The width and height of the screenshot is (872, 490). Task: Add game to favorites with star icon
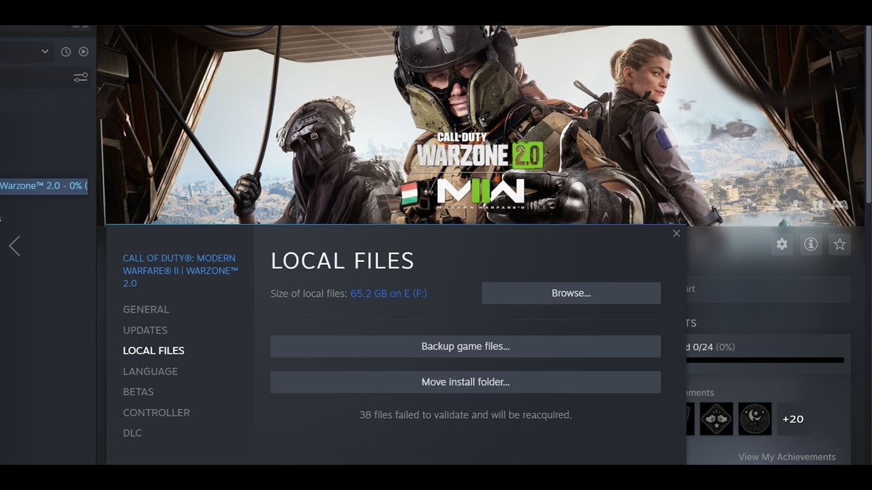point(839,244)
